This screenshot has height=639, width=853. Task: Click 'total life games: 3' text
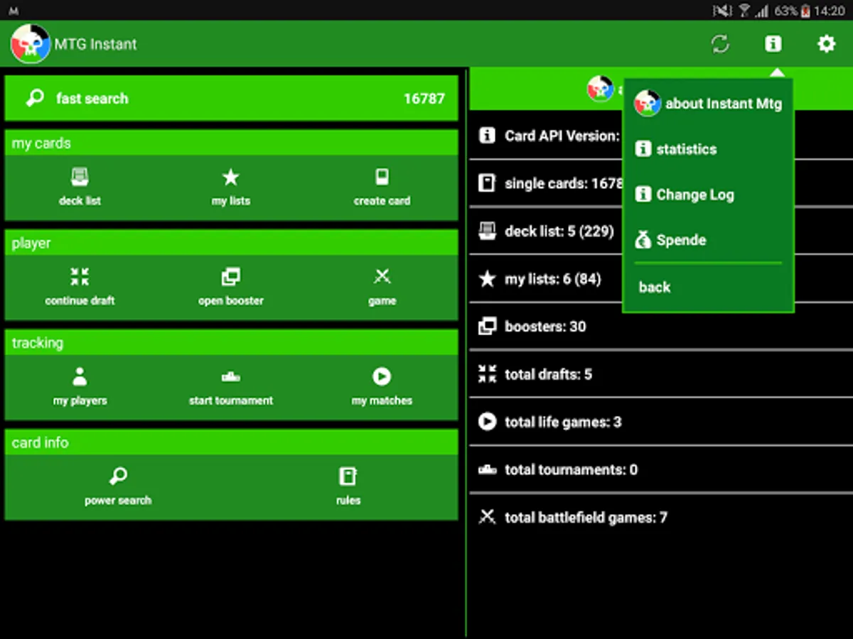563,422
